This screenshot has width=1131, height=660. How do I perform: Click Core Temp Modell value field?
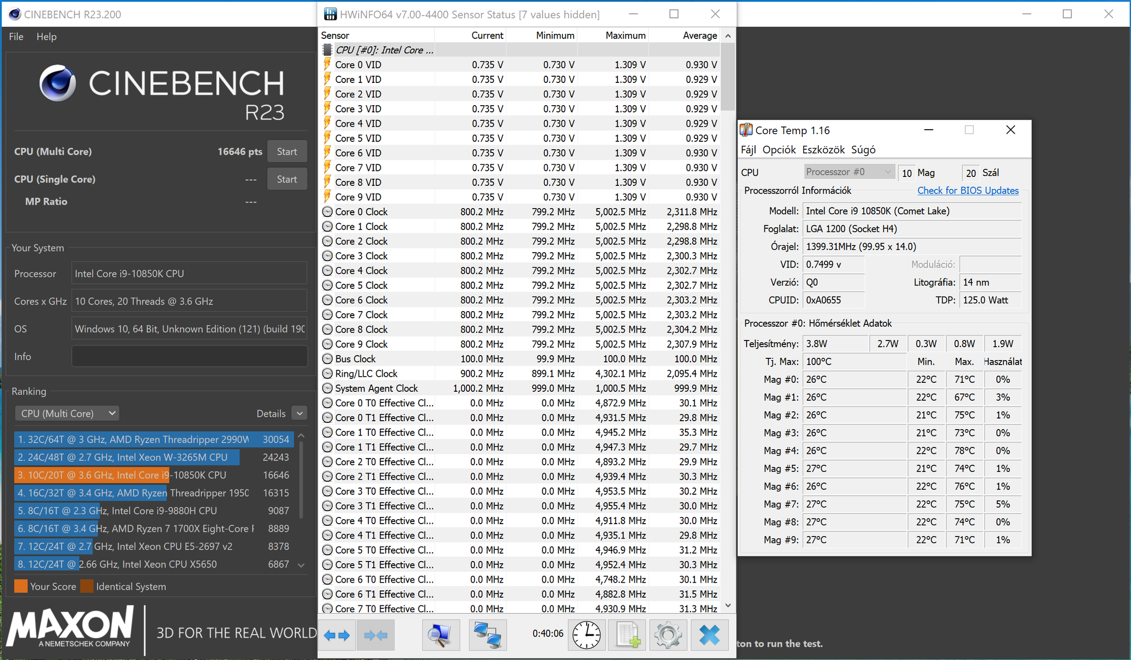[912, 211]
